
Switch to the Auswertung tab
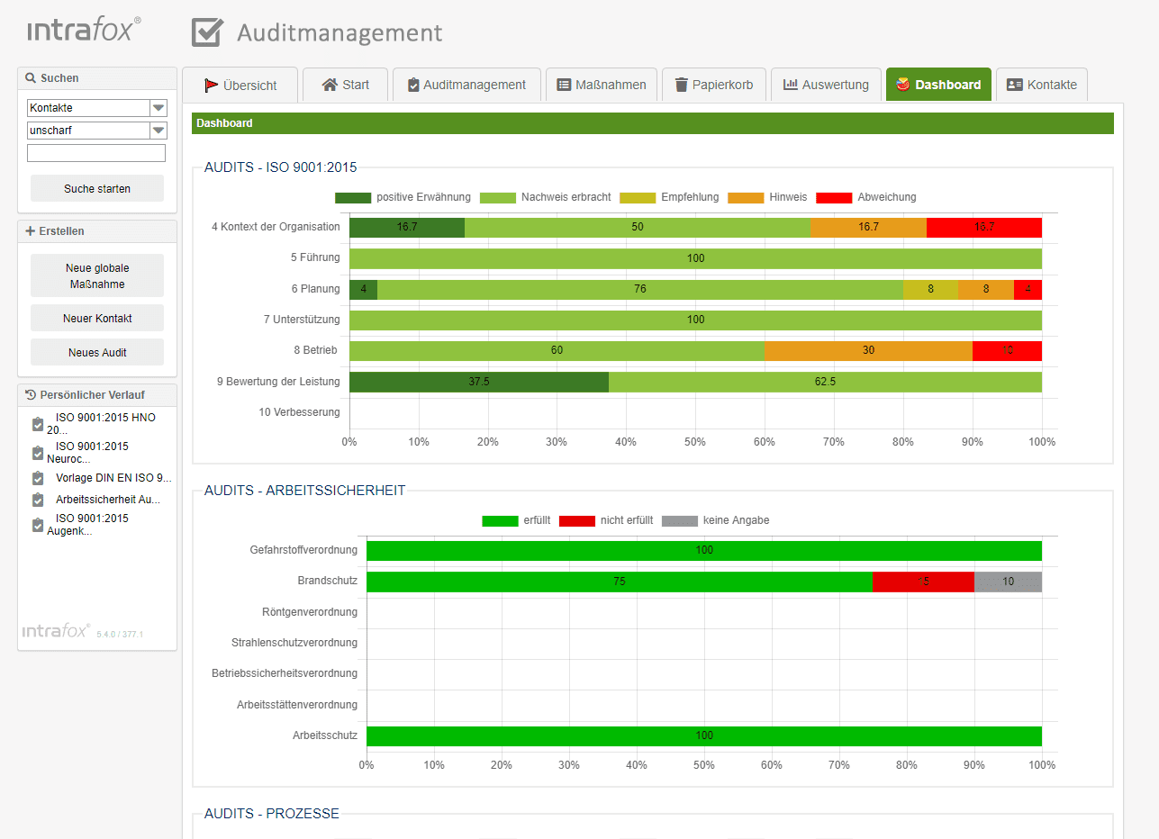pyautogui.click(x=826, y=84)
